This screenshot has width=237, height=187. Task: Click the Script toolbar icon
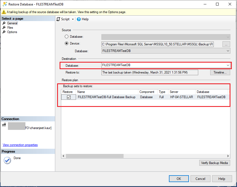click(x=58, y=19)
